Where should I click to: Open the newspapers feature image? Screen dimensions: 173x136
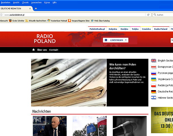click(x=69, y=82)
